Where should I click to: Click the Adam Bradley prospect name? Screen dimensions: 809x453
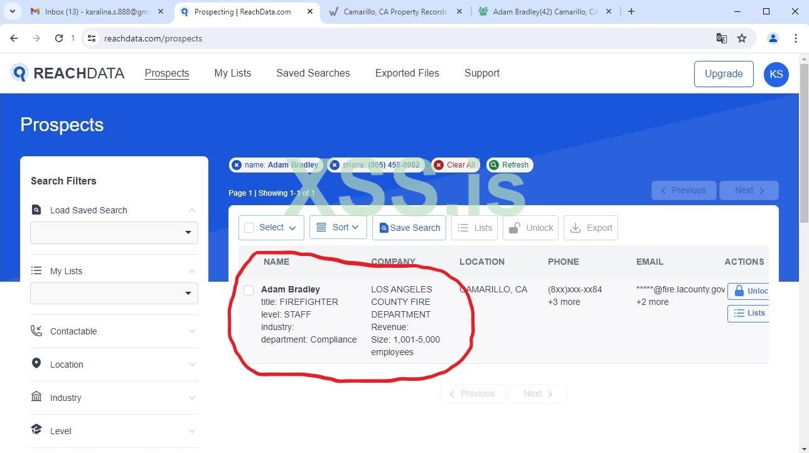(x=291, y=289)
